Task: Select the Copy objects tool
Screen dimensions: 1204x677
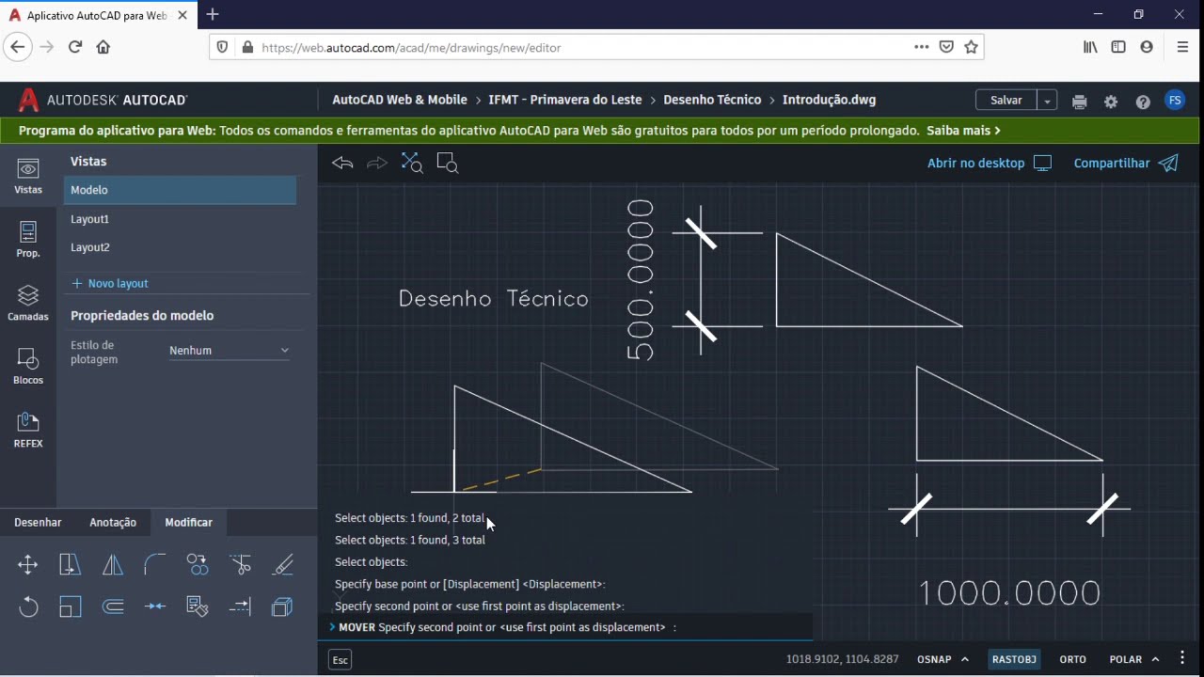Action: point(198,564)
